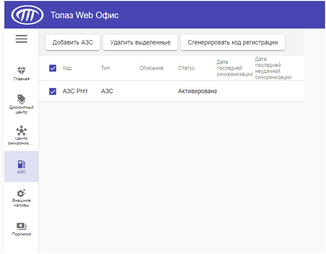
Task: Open the Центр синхронизации network icon
Action: (21, 130)
